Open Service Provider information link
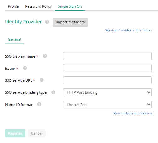 tap(128, 30)
